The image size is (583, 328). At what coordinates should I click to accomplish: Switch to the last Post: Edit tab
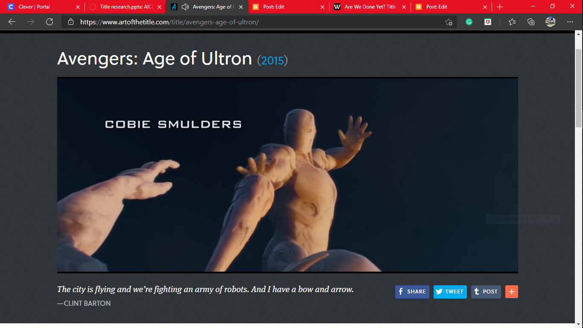(x=451, y=7)
